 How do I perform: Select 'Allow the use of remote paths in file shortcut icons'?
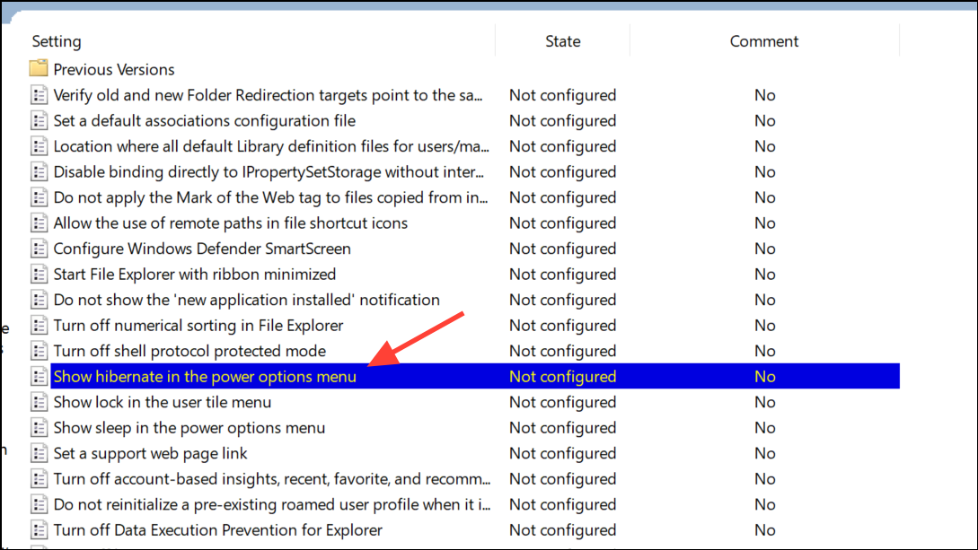click(231, 223)
